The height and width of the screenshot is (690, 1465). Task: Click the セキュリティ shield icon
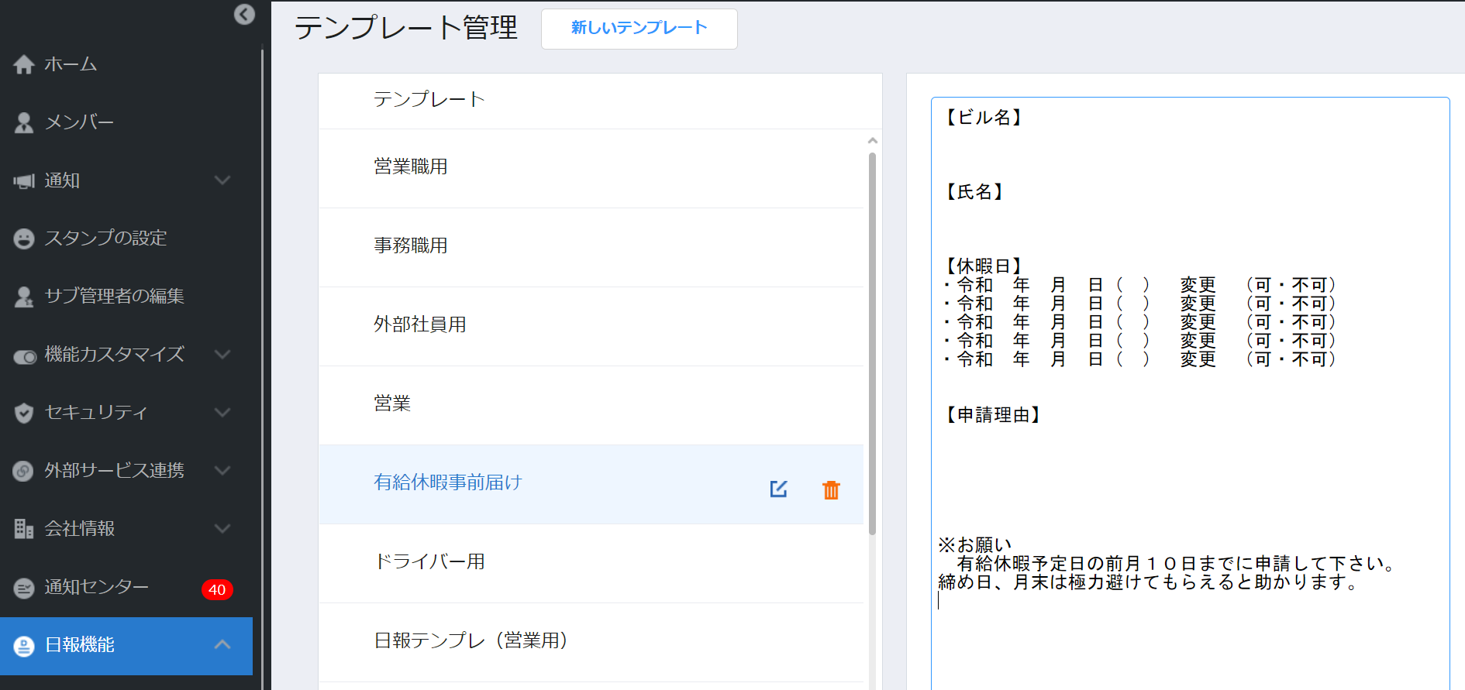(24, 413)
